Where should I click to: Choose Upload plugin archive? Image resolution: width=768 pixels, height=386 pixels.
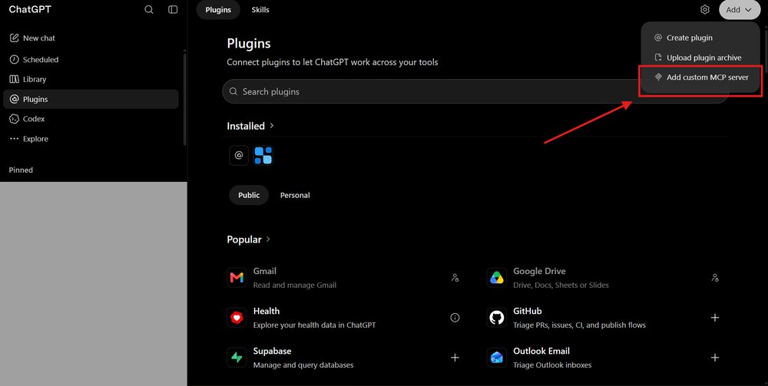point(700,58)
